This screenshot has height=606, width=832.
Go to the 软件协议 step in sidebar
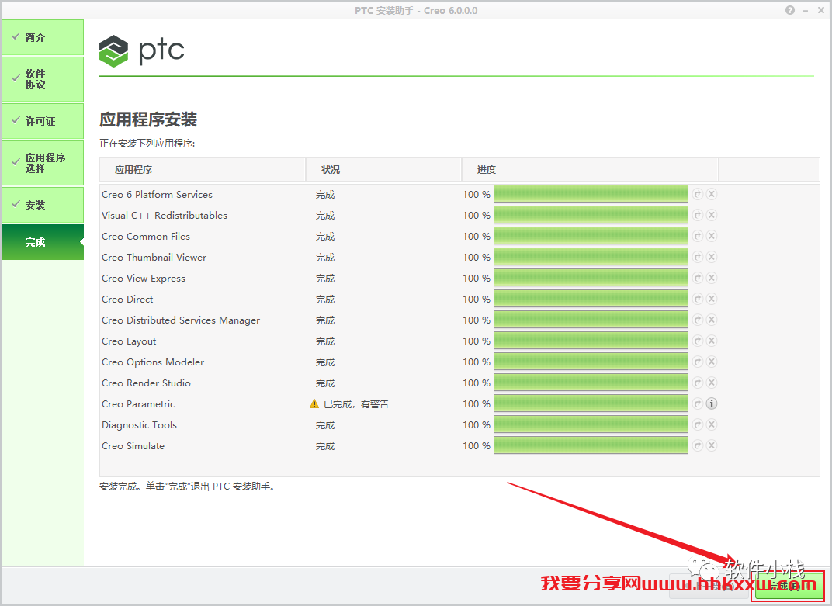(43, 79)
